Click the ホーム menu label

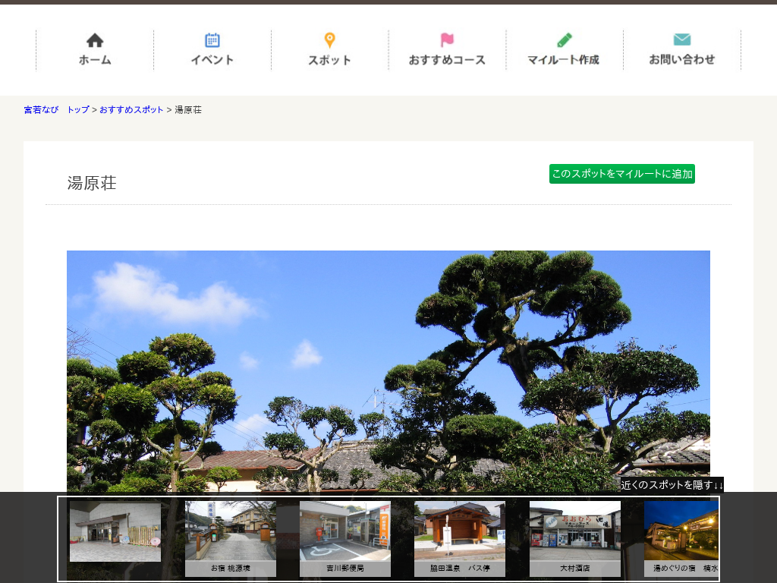tap(95, 60)
